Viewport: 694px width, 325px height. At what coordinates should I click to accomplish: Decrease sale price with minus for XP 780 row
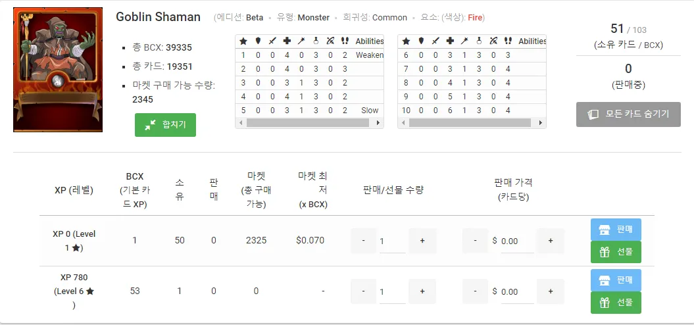tap(475, 291)
